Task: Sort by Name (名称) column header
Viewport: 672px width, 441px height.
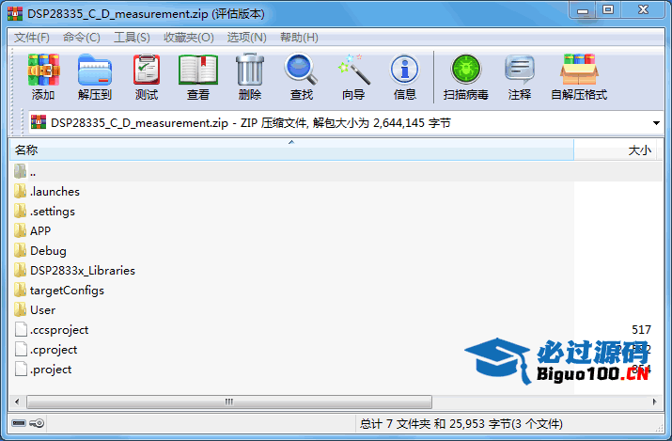Action: pos(291,150)
